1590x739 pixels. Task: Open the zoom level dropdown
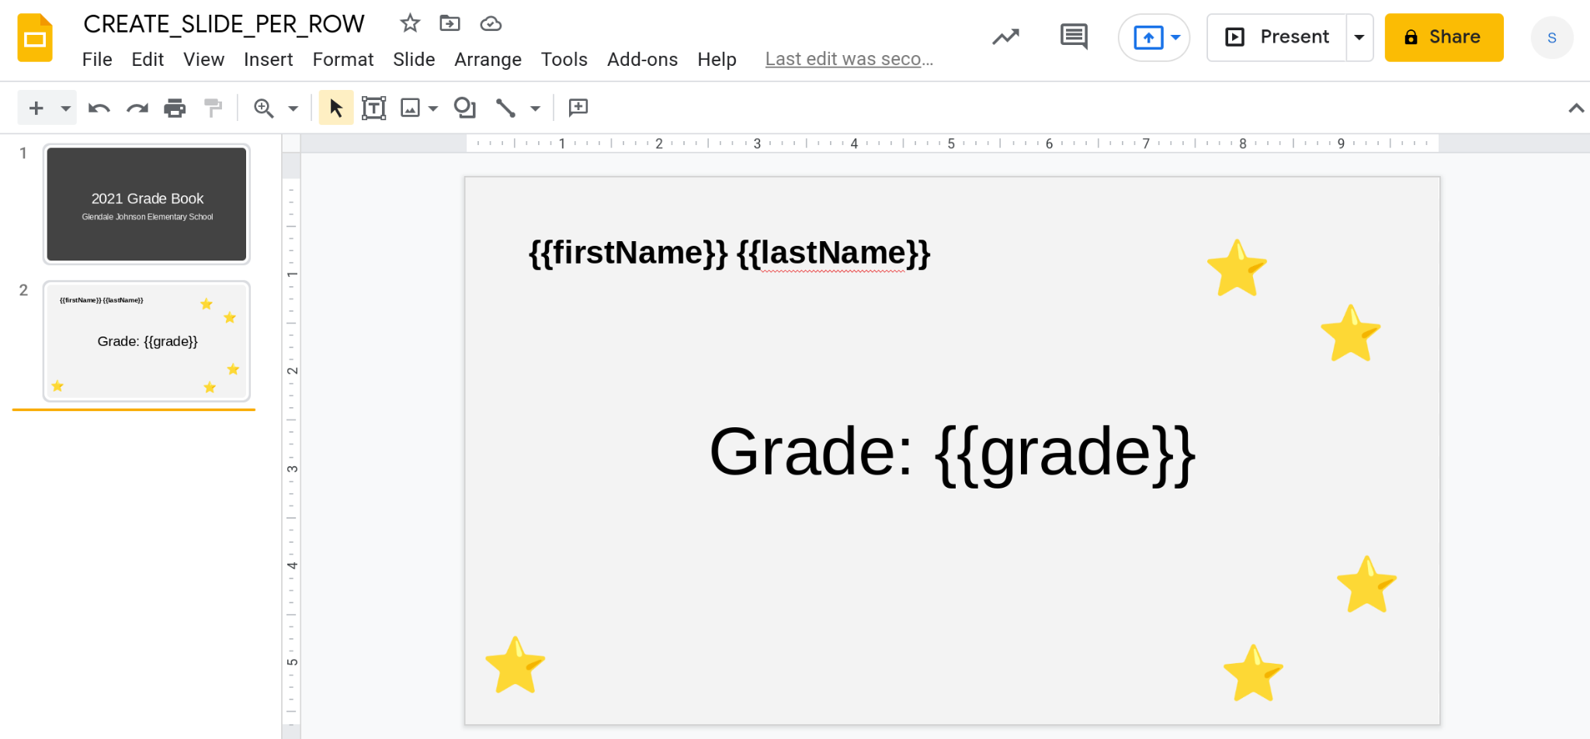coord(293,108)
